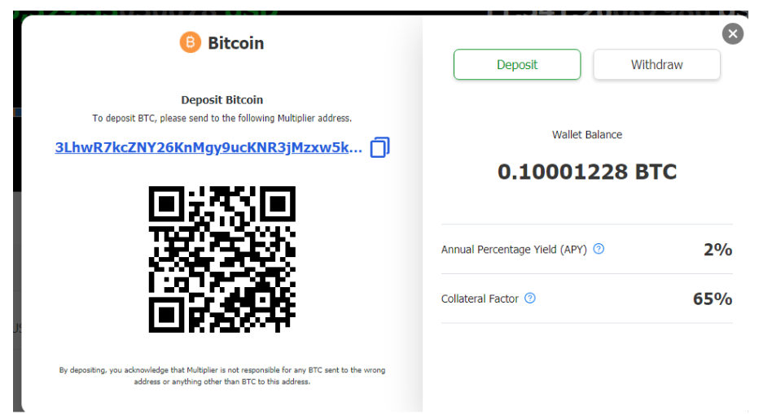
Task: Close the Bitcoin deposit dialog
Action: (x=732, y=33)
